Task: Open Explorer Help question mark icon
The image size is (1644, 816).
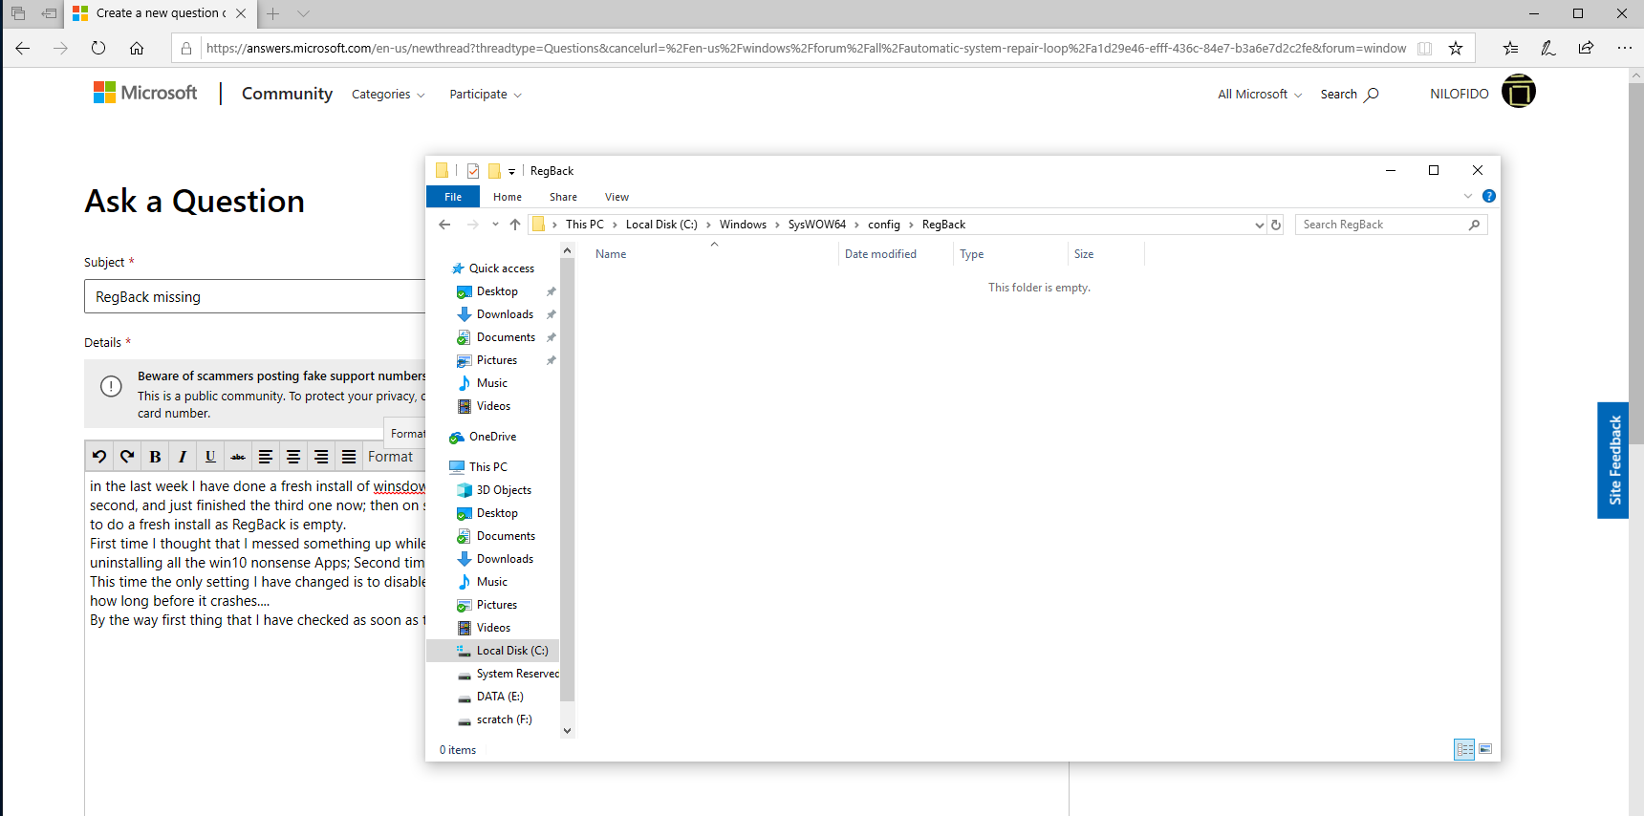Action: [x=1488, y=196]
